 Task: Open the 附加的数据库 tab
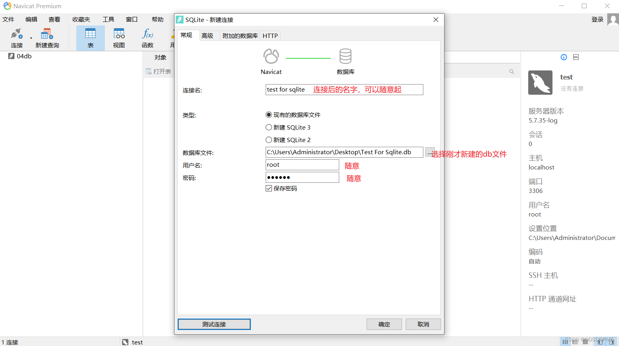point(240,36)
